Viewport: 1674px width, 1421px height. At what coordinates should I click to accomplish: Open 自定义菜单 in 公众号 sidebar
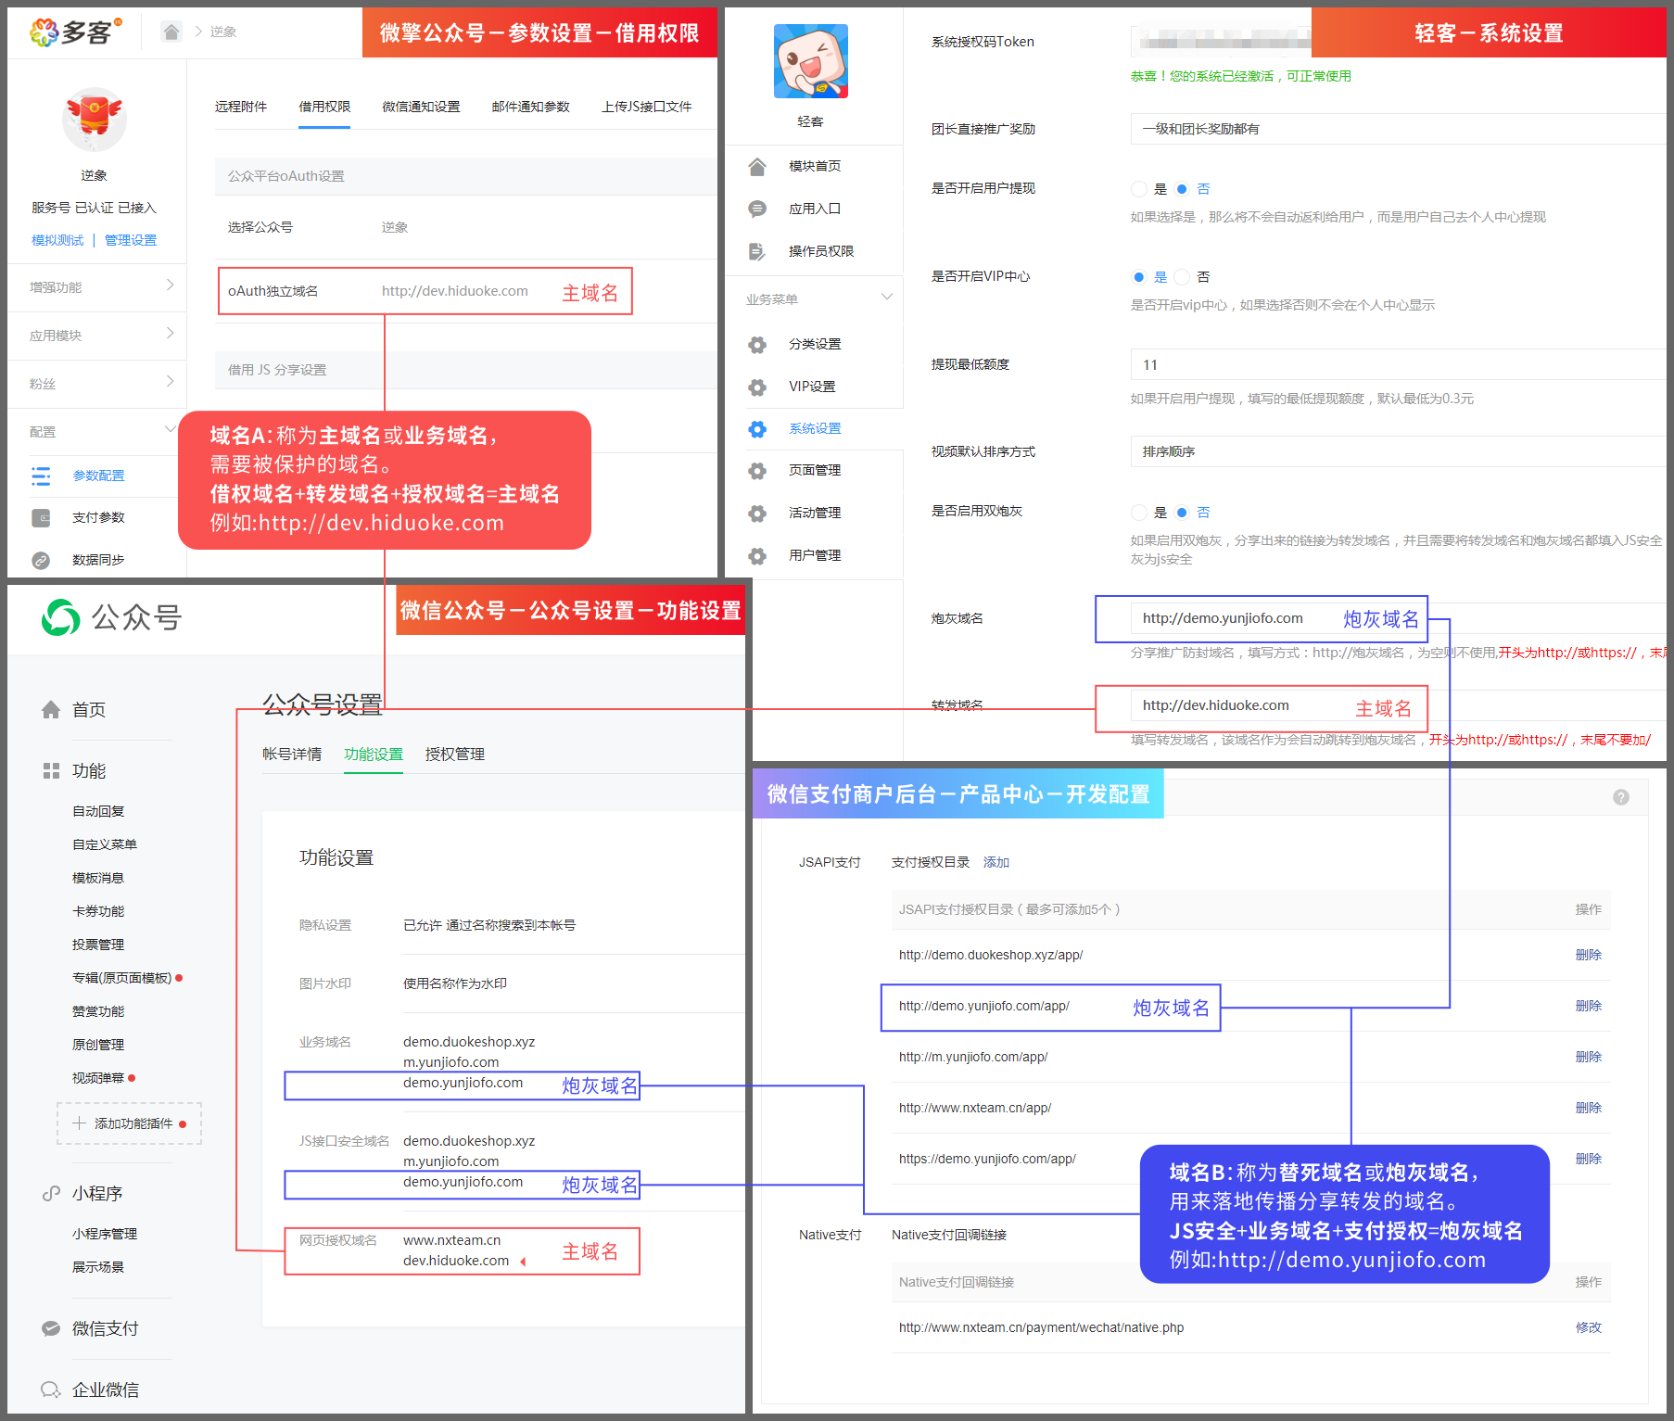pos(105,844)
